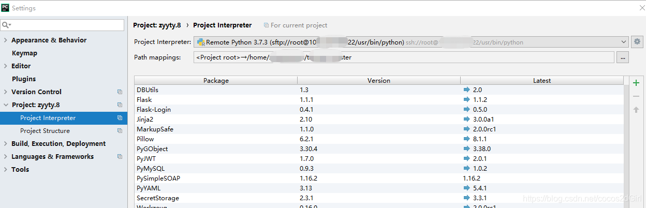Select the PyGObject package row
Image resolution: width=646 pixels, height=208 pixels.
(x=379, y=149)
